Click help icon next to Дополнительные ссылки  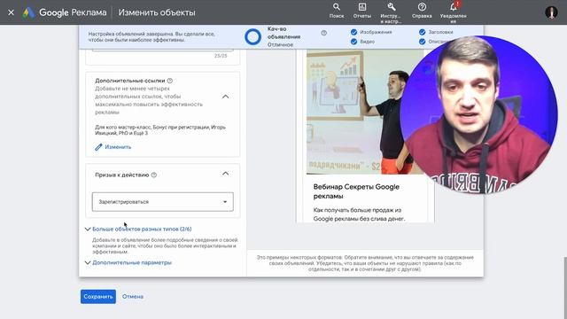pyautogui.click(x=169, y=81)
